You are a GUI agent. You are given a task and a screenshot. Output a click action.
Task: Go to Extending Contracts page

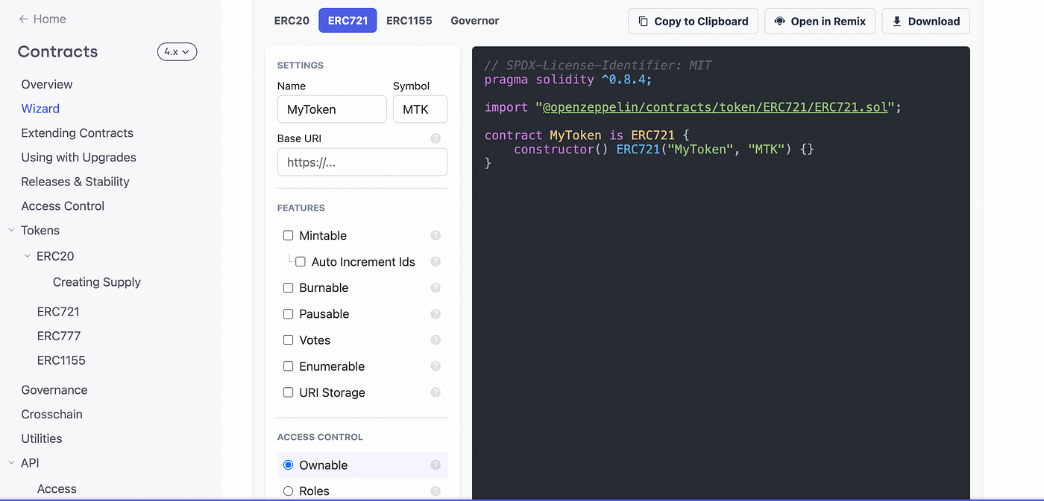[x=78, y=133]
